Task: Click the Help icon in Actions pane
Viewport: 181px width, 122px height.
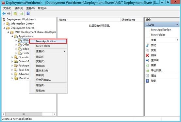Action: click(x=147, y=81)
